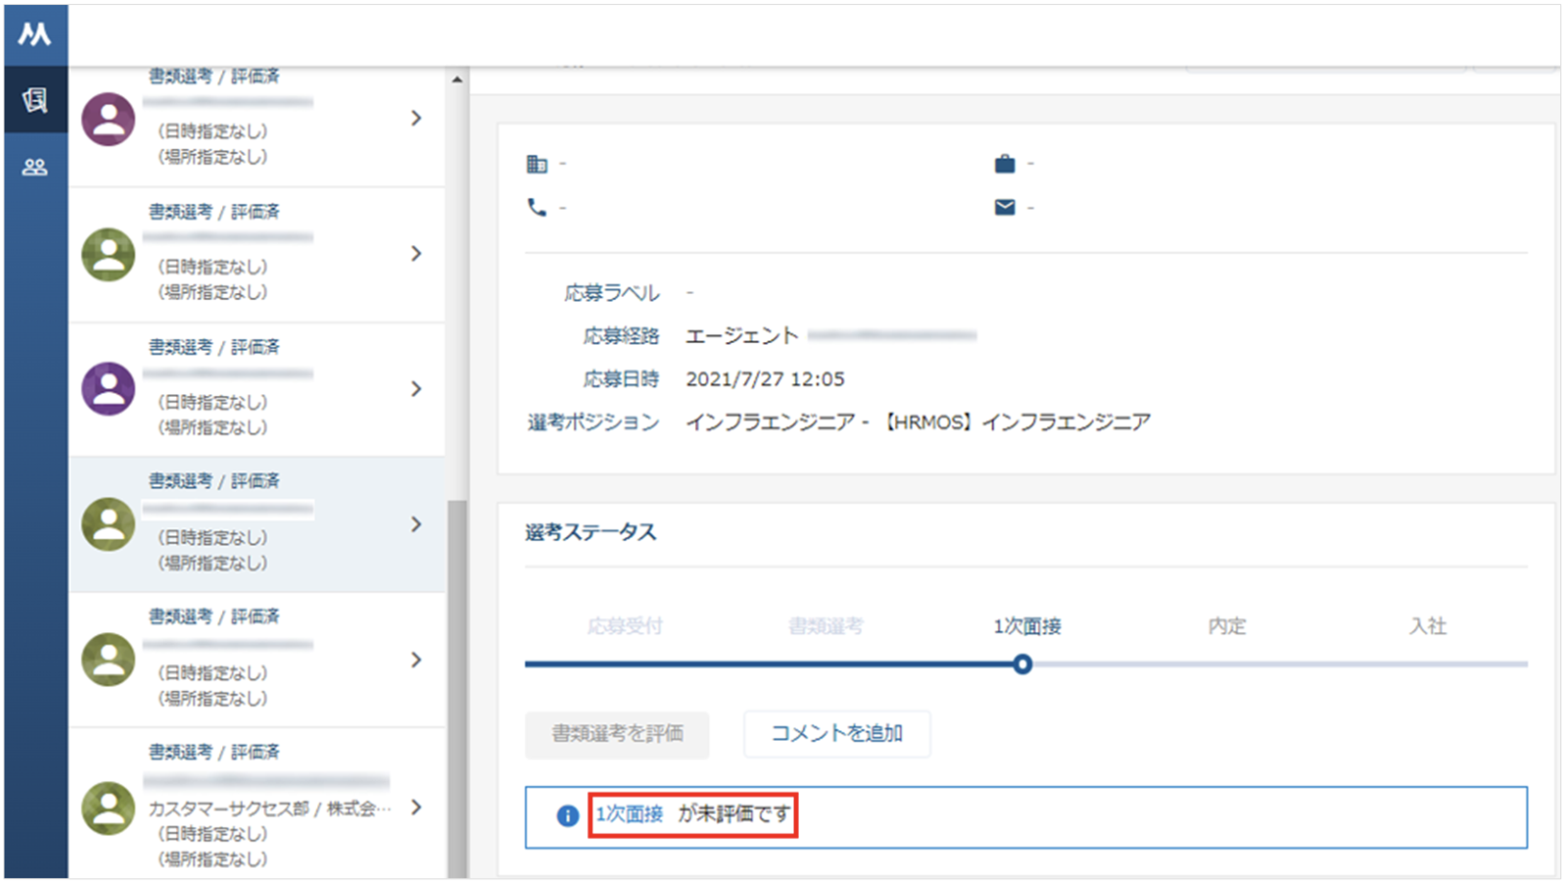
Task: Select the 入社 stage label
Action: [x=1429, y=627]
